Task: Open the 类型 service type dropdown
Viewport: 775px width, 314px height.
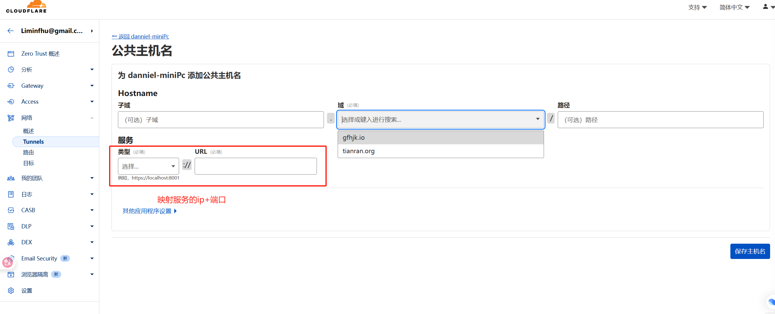Action: (x=149, y=166)
